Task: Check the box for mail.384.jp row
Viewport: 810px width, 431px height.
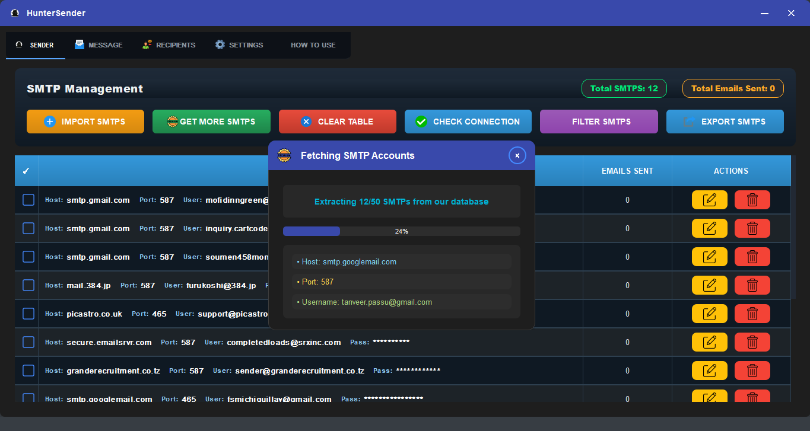Action: [x=28, y=286]
